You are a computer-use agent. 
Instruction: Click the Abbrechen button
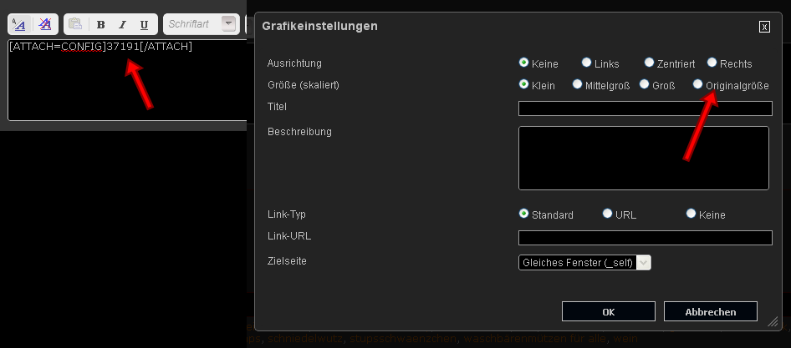coord(710,311)
